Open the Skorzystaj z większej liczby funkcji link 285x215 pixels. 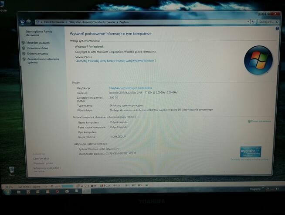coord(116,61)
